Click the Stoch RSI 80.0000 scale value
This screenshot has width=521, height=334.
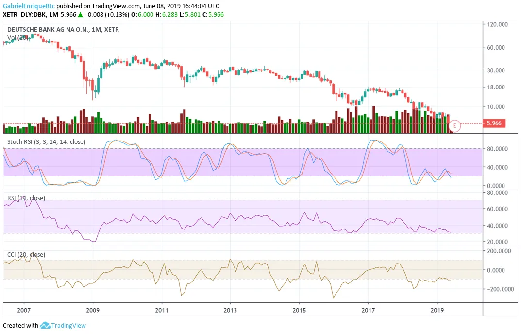(x=497, y=149)
